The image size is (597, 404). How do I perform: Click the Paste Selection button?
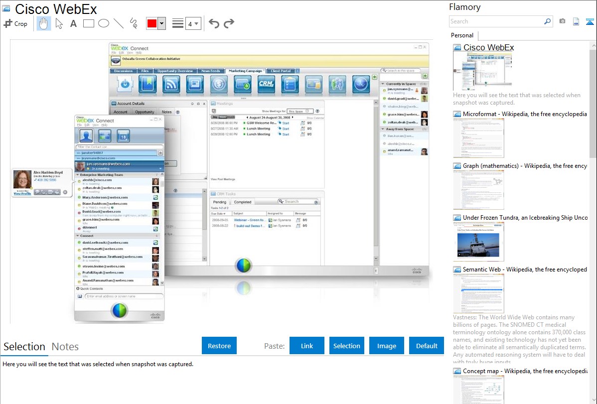(x=346, y=346)
